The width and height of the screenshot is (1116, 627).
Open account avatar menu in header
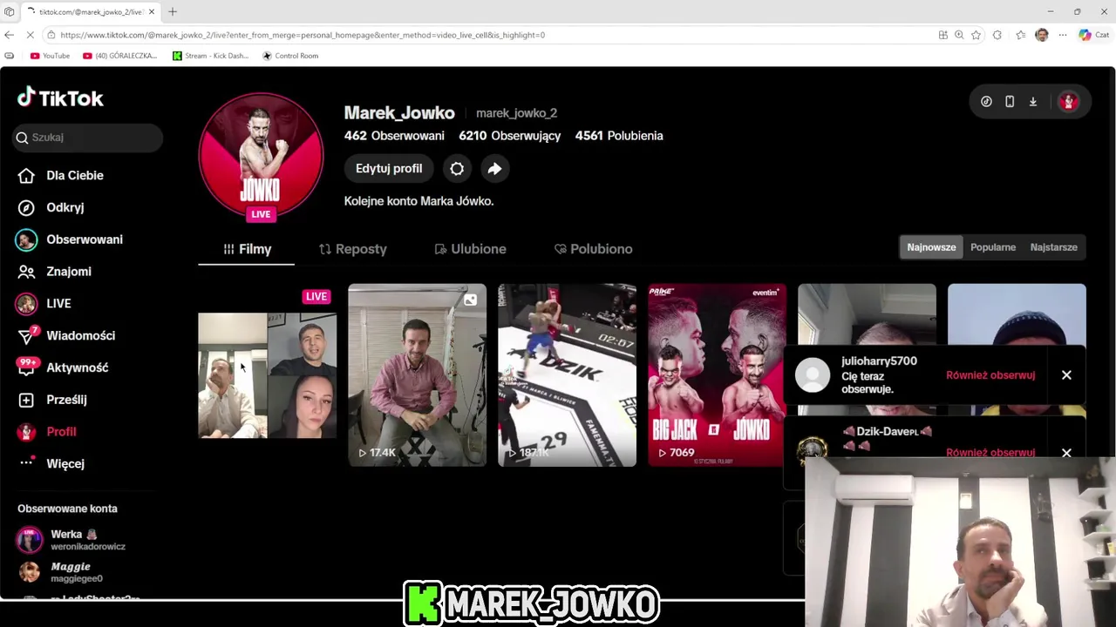[x=1068, y=102]
